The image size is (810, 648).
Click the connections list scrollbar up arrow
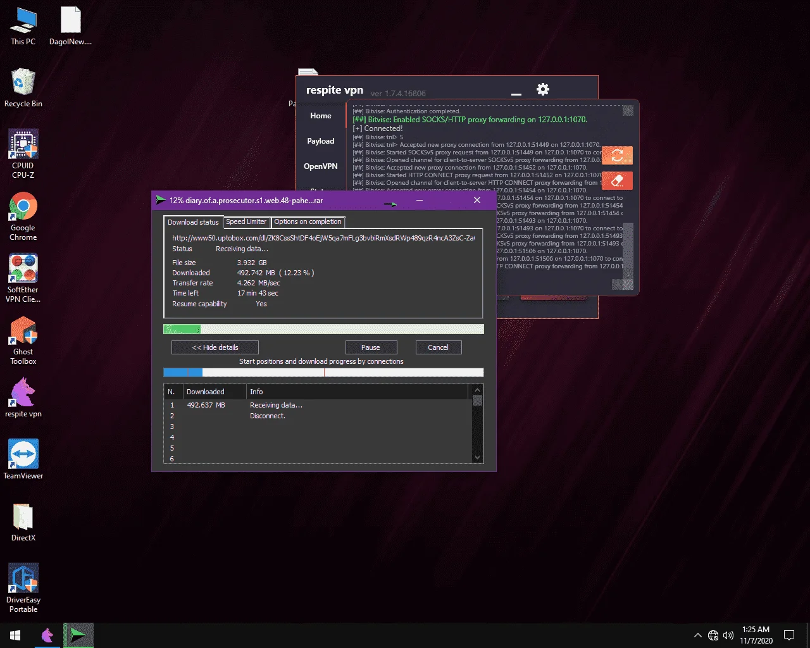477,389
